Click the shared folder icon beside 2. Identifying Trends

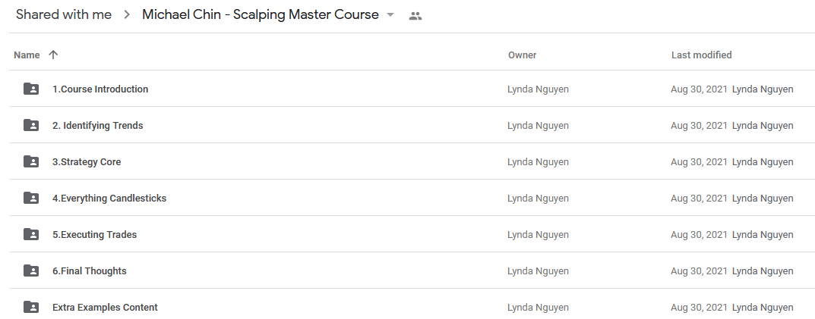coord(31,125)
